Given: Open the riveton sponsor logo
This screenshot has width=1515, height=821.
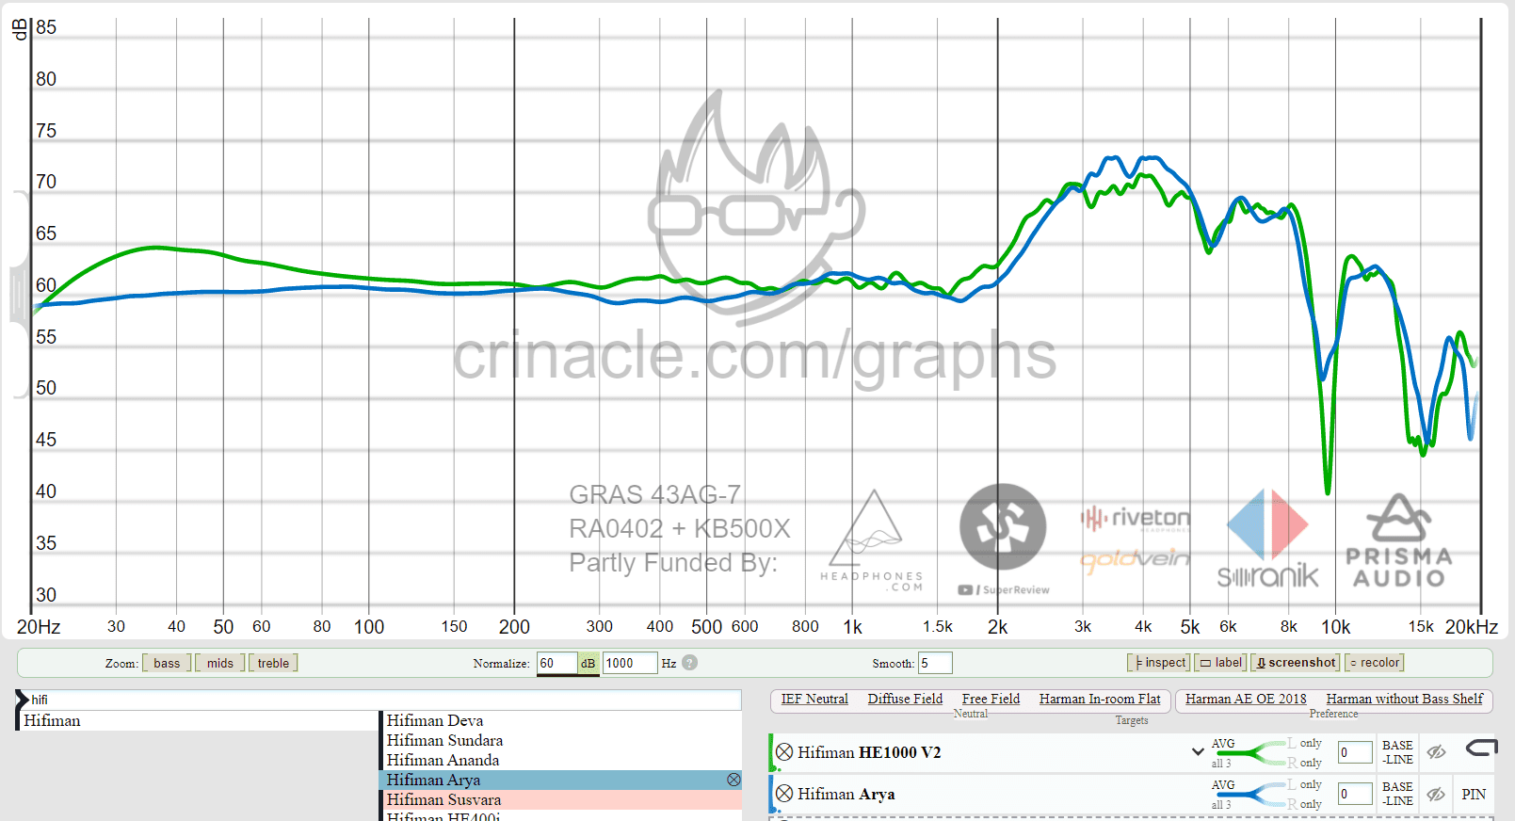Looking at the screenshot, I should pyautogui.click(x=1136, y=519).
